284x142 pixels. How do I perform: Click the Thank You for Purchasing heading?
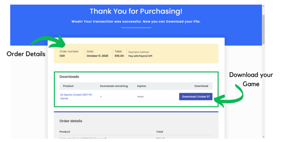tap(136, 11)
